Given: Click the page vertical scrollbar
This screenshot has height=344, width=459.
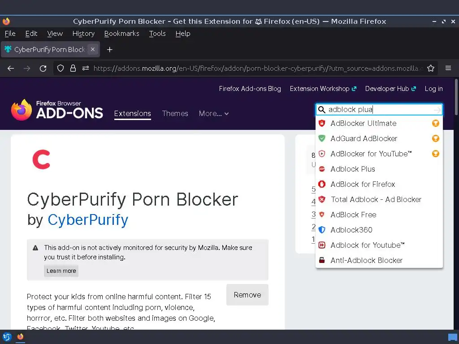Looking at the screenshot, I should click(456, 97).
